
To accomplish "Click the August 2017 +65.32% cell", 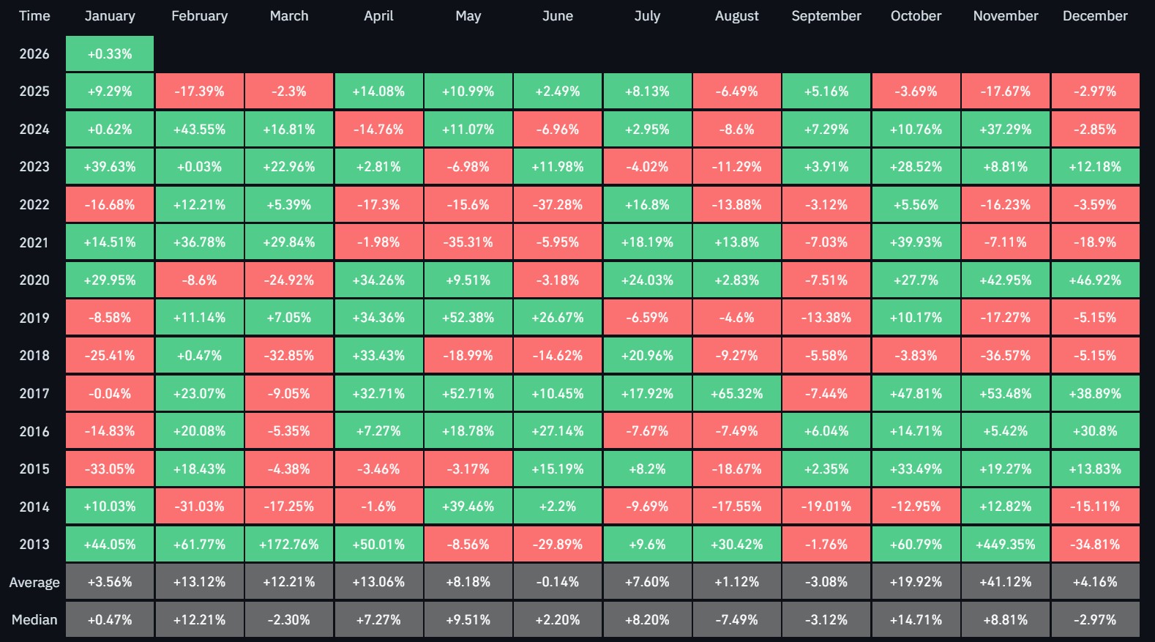I will click(737, 394).
